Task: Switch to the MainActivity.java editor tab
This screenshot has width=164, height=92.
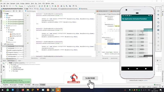Action: point(31,11)
